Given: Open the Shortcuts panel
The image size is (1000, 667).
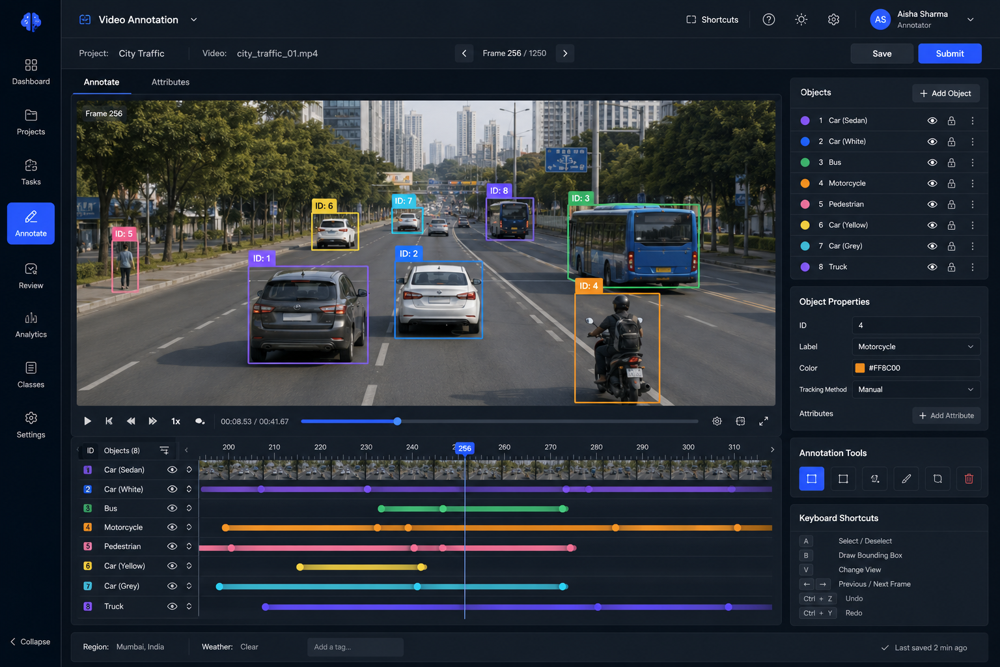Looking at the screenshot, I should click(712, 20).
